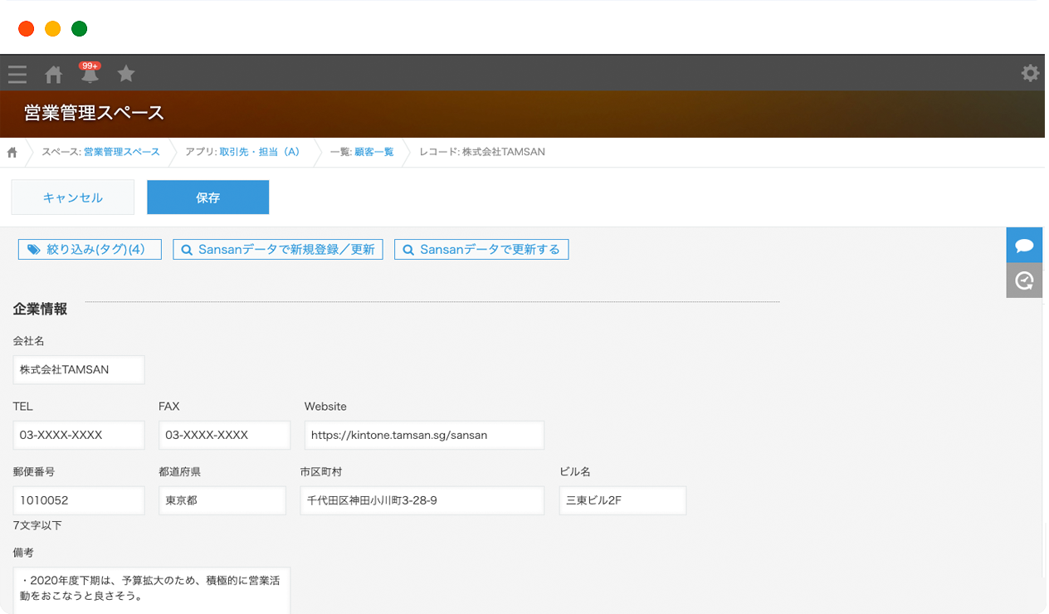The image size is (1049, 614).
Task: Click the 会社名 input field
Action: [79, 370]
